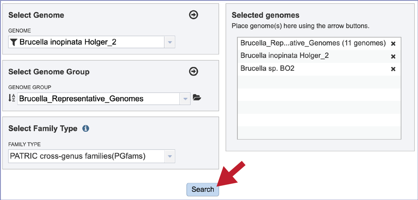Screen dimensions: 418x200
Task: Click the filter icon in the Genome field
Action: click(x=14, y=42)
